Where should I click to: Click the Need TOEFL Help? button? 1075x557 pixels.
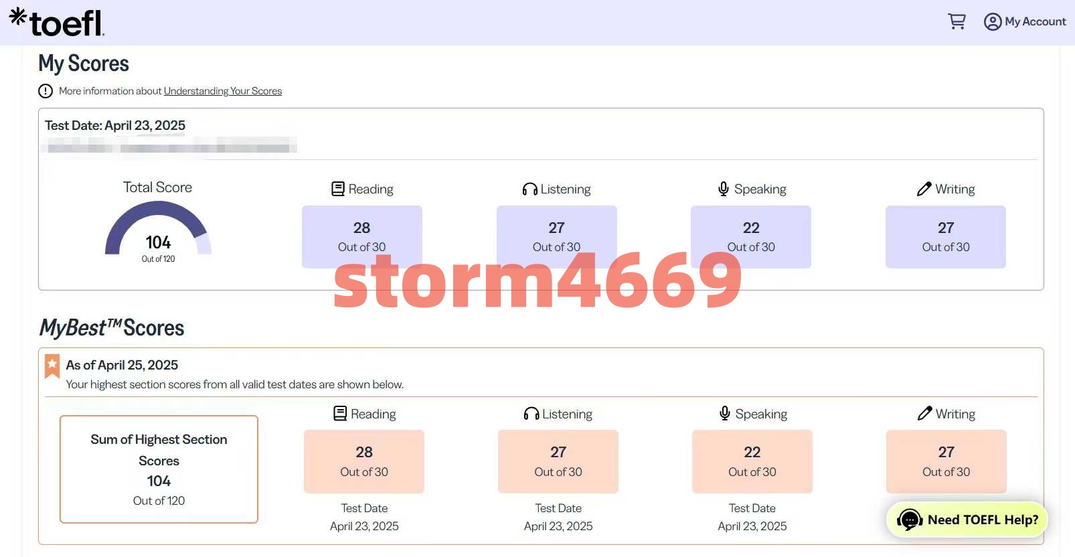point(967,520)
